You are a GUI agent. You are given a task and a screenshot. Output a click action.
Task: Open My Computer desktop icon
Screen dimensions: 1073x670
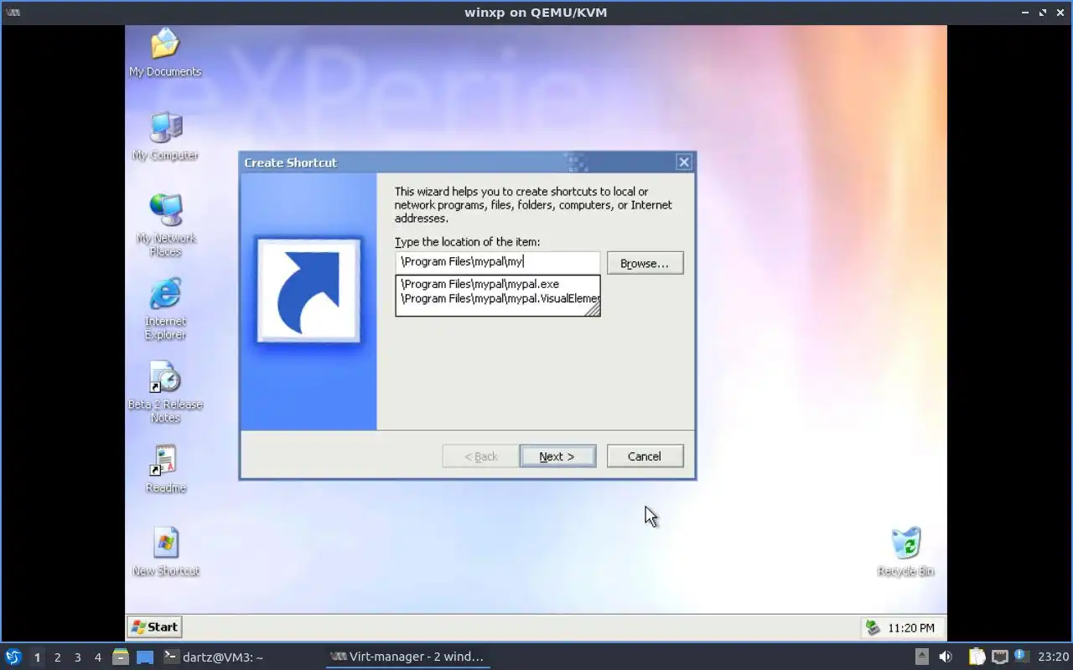[x=165, y=137]
